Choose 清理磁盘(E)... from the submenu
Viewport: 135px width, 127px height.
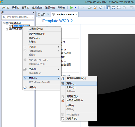pos(79,97)
